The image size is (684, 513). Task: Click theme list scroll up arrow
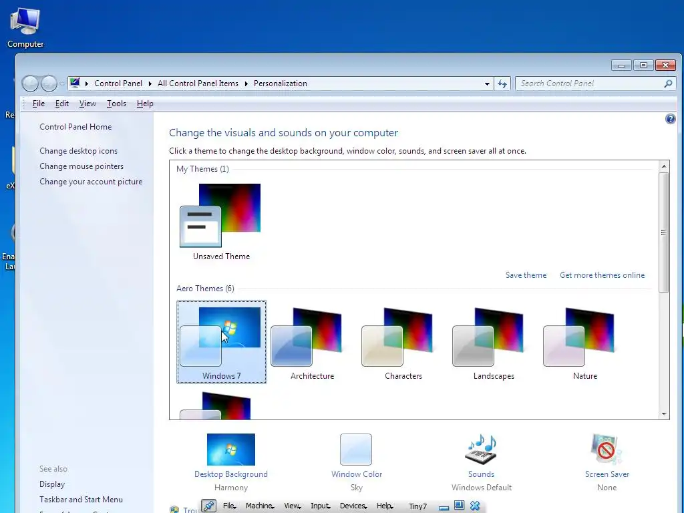(x=663, y=166)
